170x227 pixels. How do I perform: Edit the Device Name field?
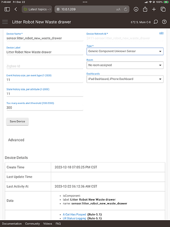point(45,38)
